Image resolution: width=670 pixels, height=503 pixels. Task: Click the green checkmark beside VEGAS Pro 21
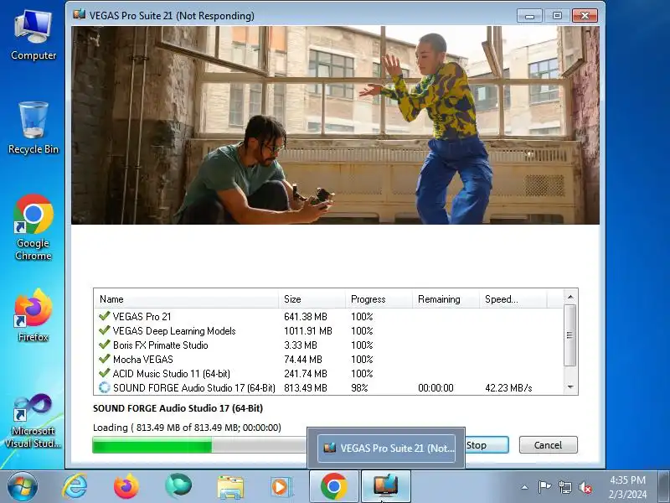click(x=104, y=316)
